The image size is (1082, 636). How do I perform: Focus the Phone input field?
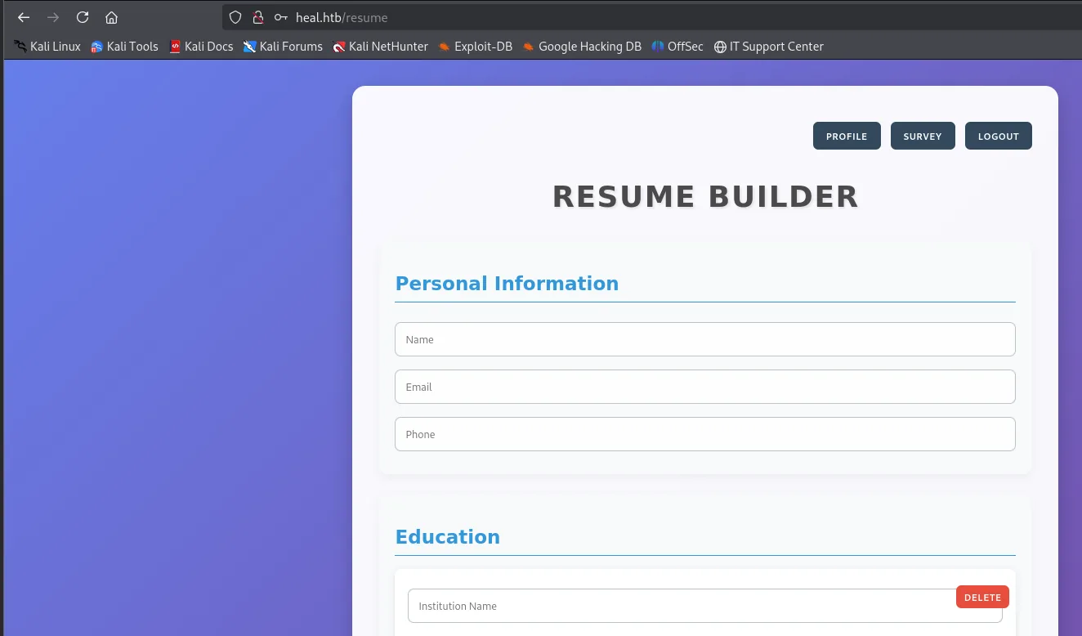point(704,434)
